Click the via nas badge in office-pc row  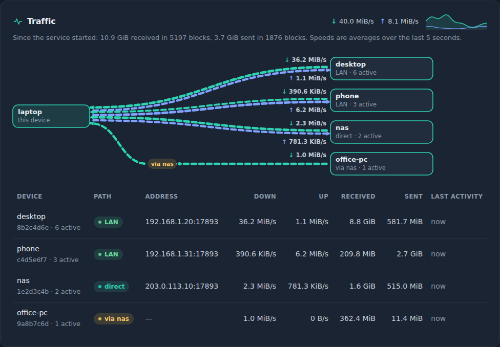(114, 319)
